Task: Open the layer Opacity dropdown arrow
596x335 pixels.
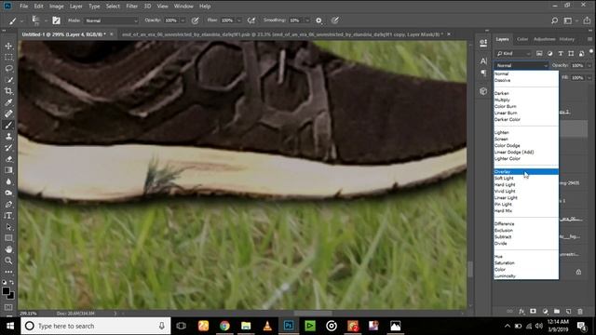Action: click(589, 65)
